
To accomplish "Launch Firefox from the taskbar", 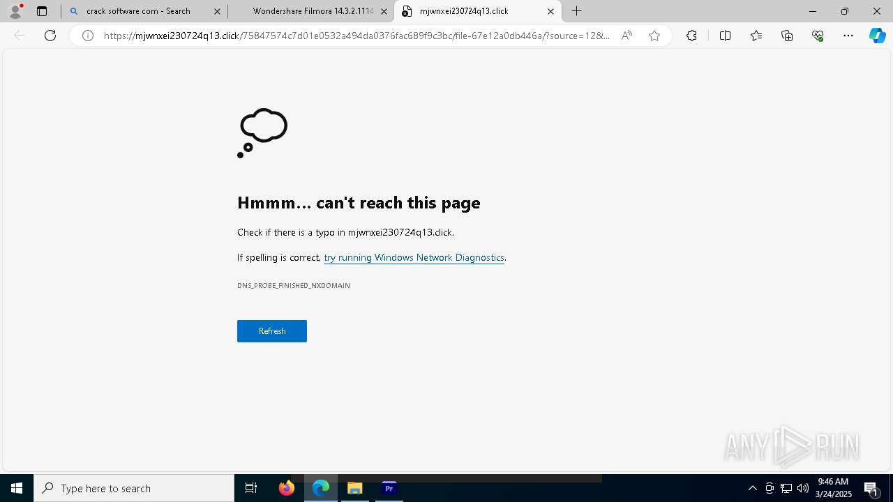I will coord(287,488).
